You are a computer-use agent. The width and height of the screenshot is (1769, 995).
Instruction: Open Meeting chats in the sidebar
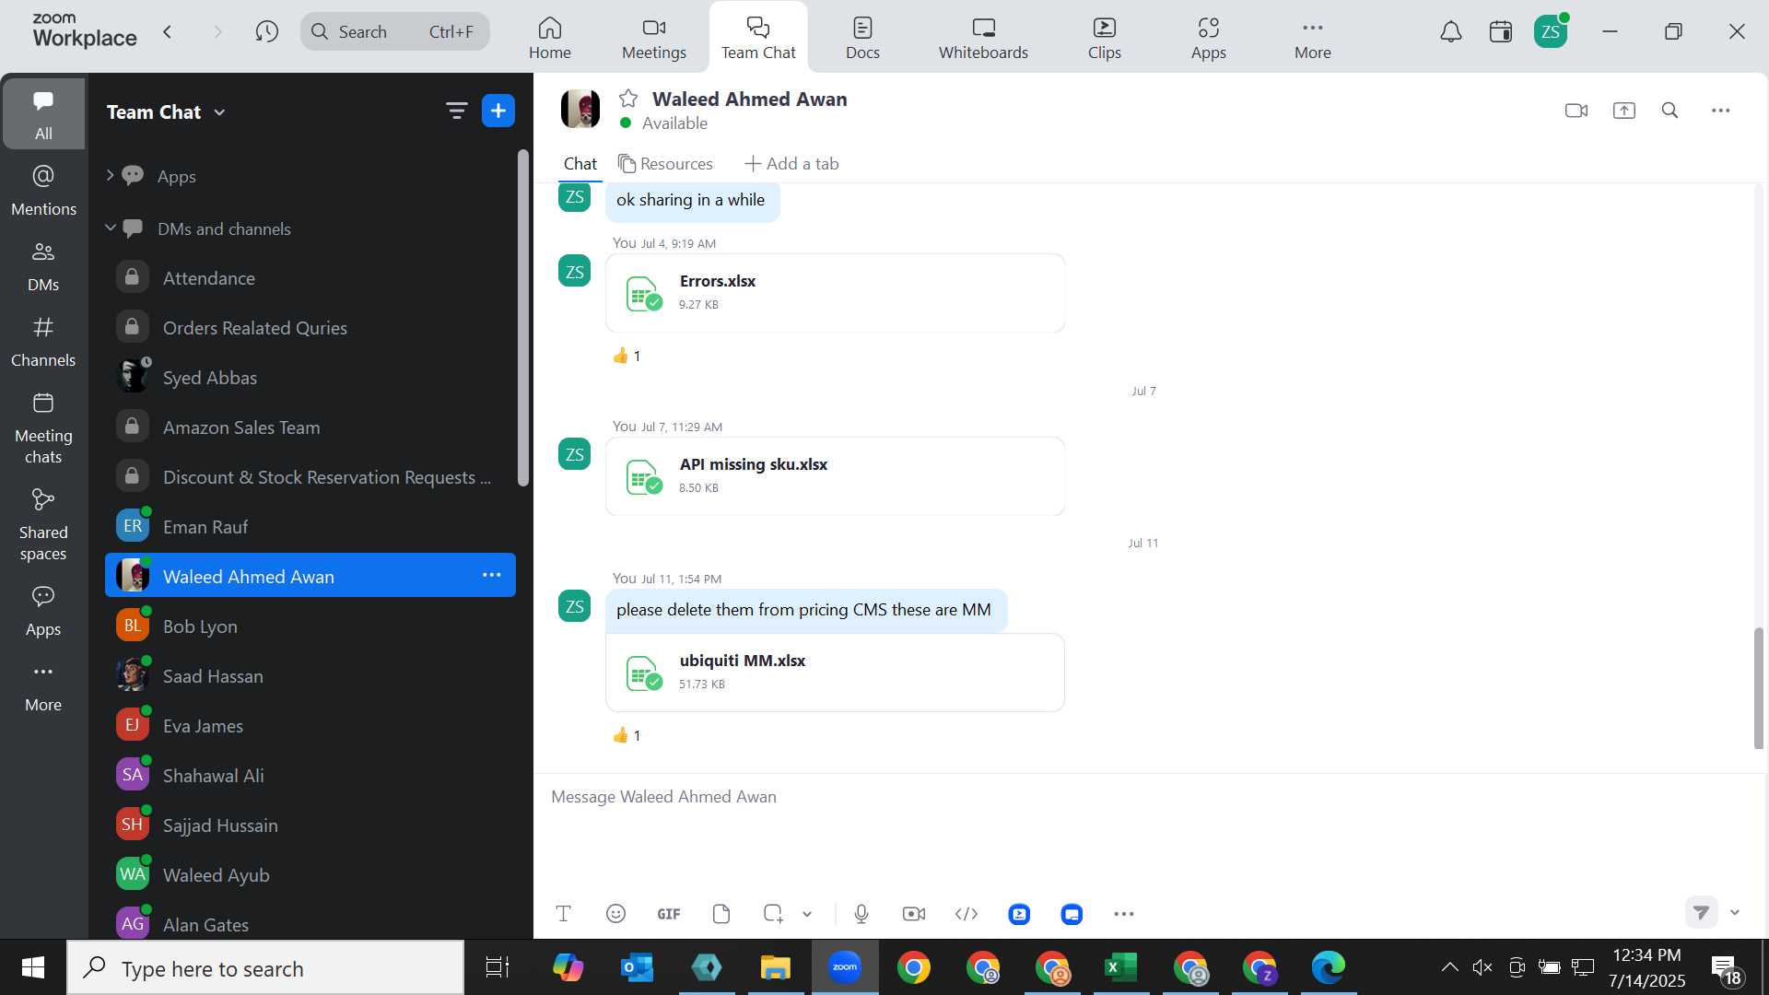pyautogui.click(x=43, y=428)
